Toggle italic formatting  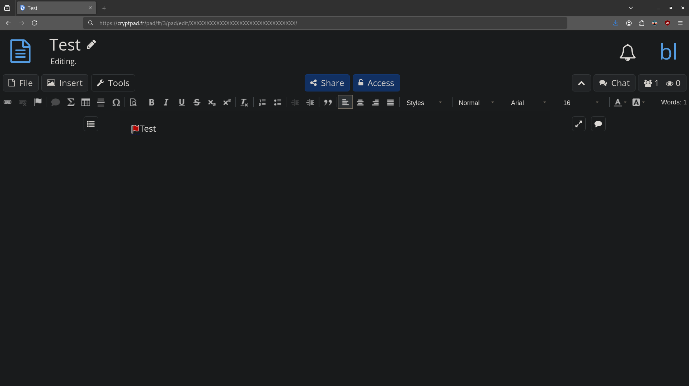(x=166, y=103)
